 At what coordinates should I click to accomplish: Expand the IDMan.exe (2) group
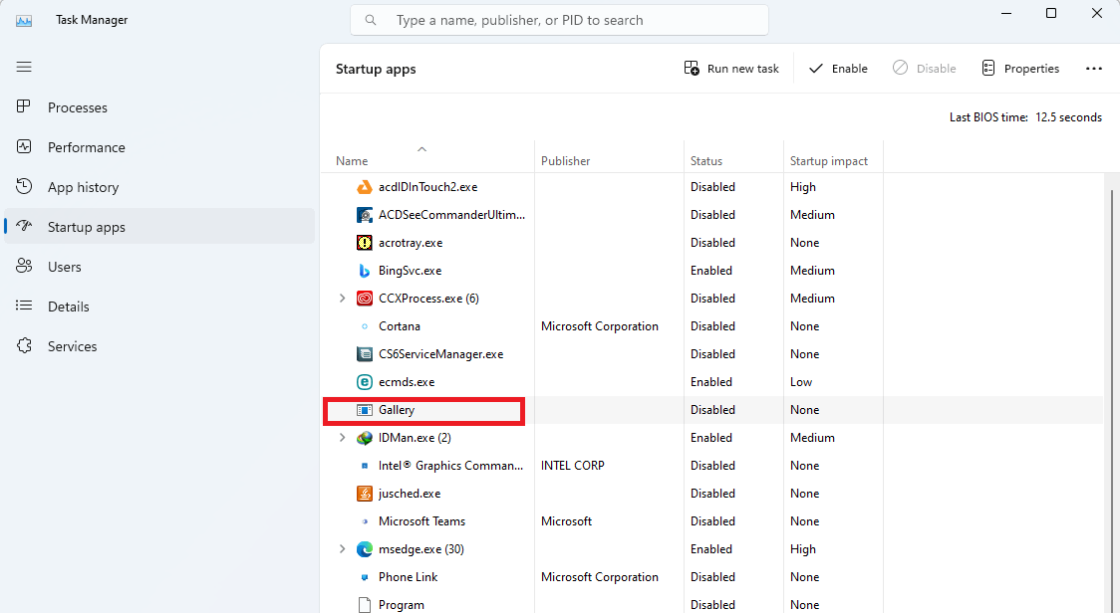pyautogui.click(x=342, y=438)
